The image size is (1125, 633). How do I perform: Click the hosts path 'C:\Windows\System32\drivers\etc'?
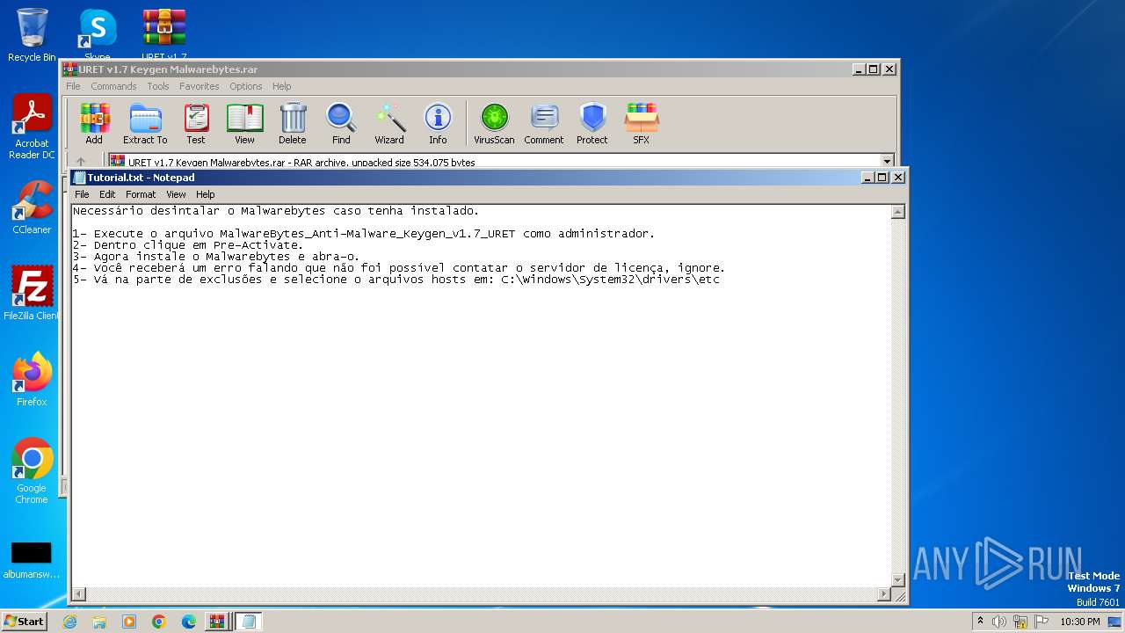pos(610,280)
